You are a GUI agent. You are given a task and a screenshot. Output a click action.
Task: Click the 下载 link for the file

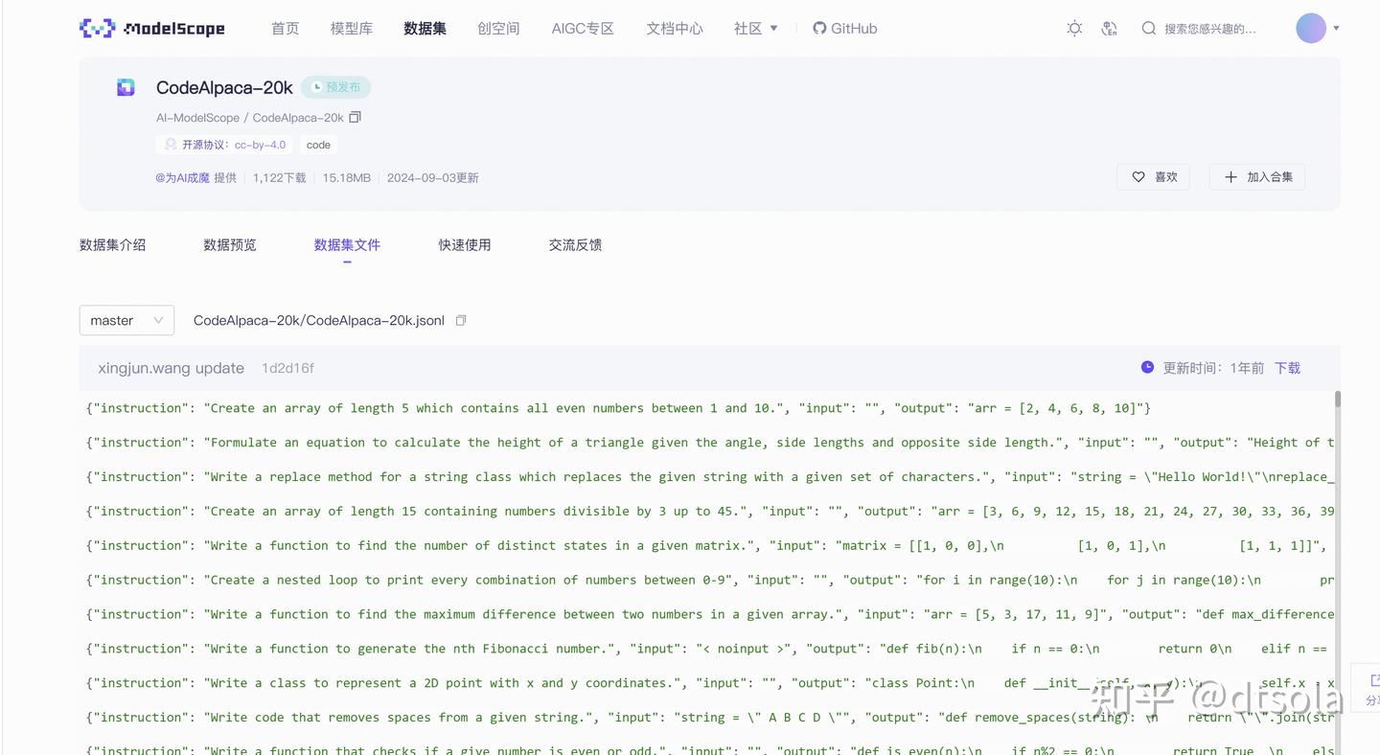1287,368
